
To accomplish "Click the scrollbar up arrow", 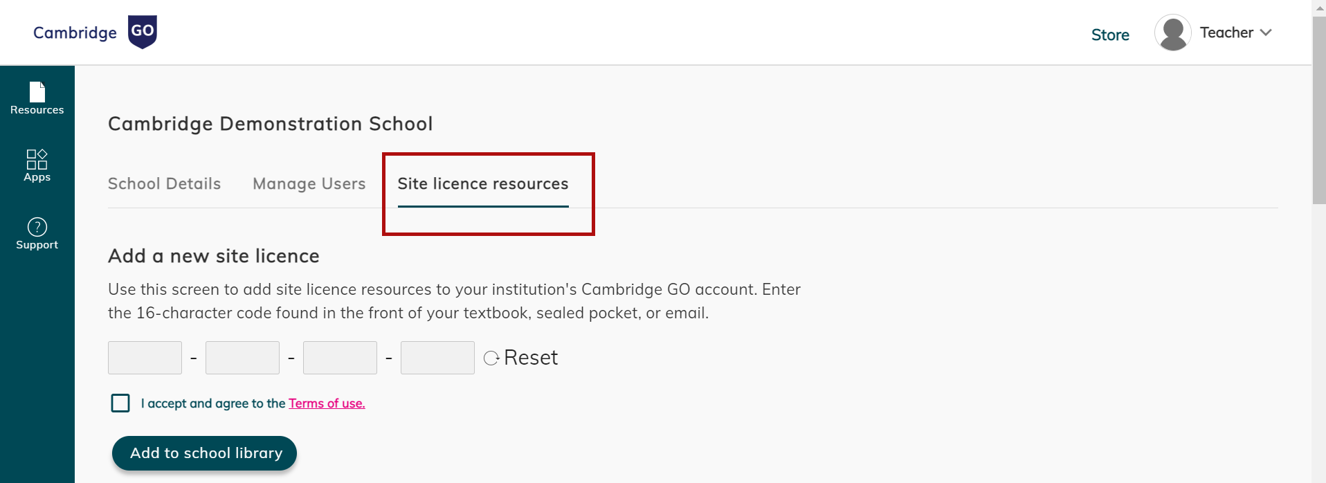I will [1318, 7].
